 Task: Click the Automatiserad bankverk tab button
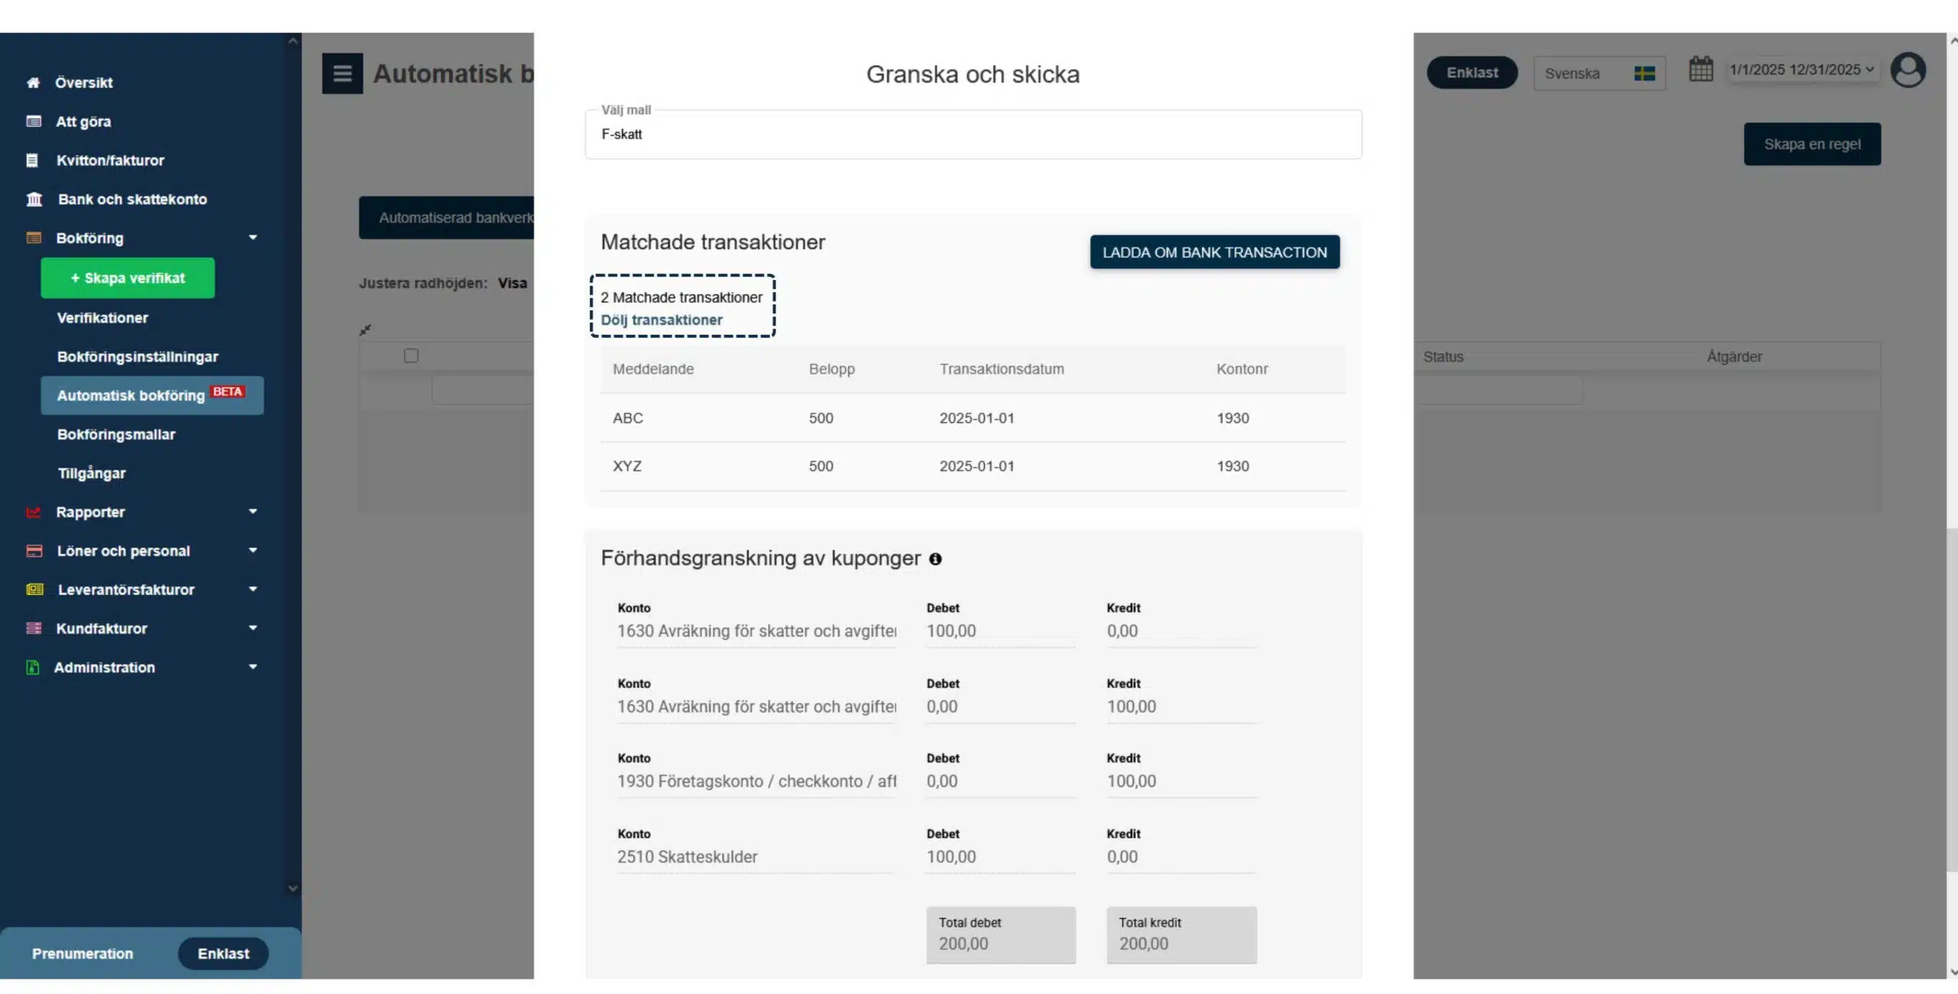tap(447, 218)
